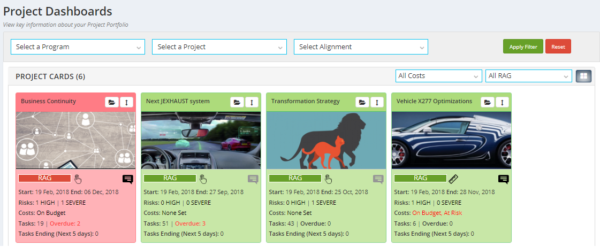Click expand arrows icon on Transformation Strategy card
Image resolution: width=600 pixels, height=247 pixels.
pyautogui.click(x=377, y=102)
